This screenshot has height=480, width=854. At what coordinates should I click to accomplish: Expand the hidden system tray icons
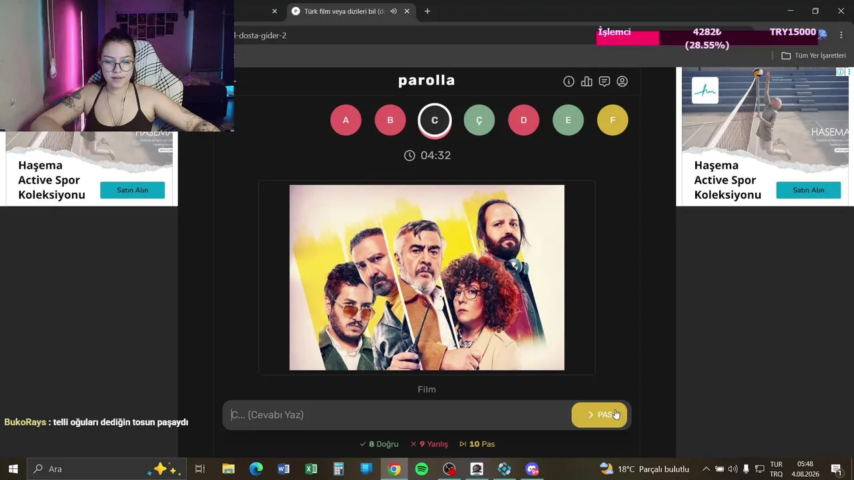[x=706, y=469]
